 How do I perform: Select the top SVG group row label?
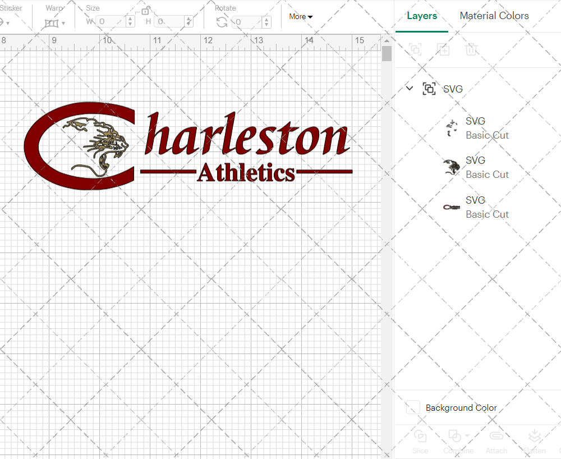pos(453,89)
